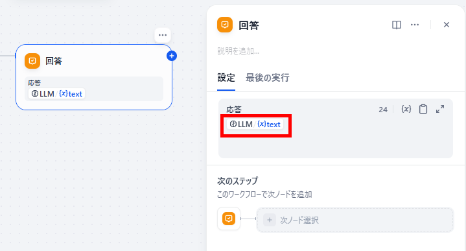This screenshot has width=466, height=251.
Task: Click empty area of the 応答 text editor
Action: [x=336, y=144]
